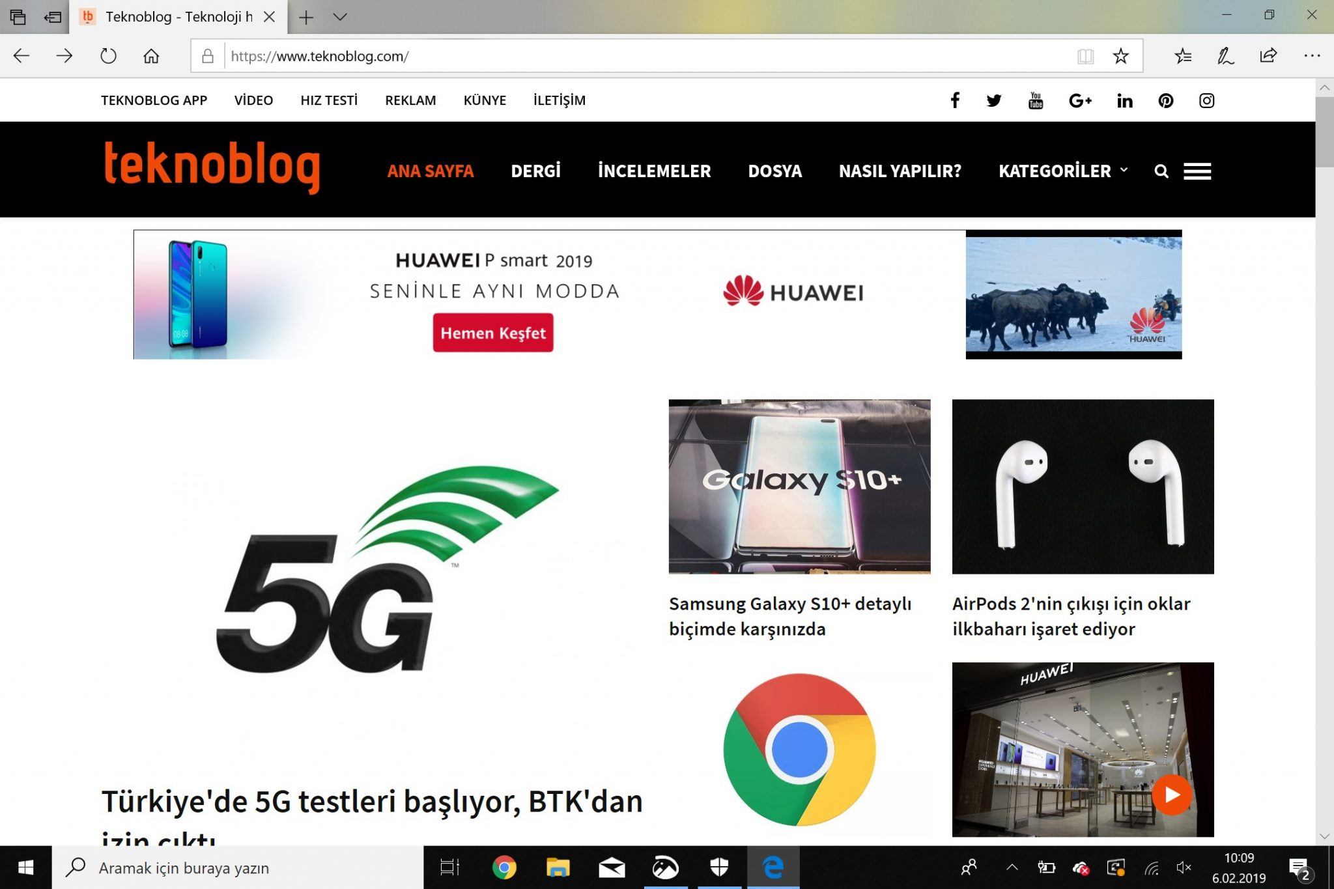Image resolution: width=1334 pixels, height=889 pixels.
Task: Show hidden system tray icons chevron
Action: [1012, 868]
